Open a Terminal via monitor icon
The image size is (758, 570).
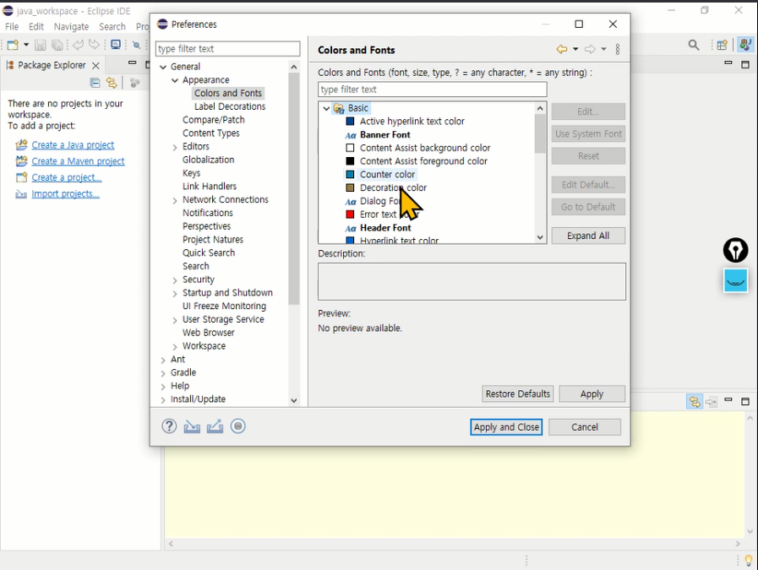tap(116, 45)
